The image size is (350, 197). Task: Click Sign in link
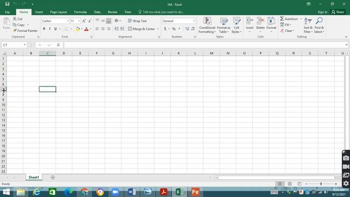click(323, 12)
